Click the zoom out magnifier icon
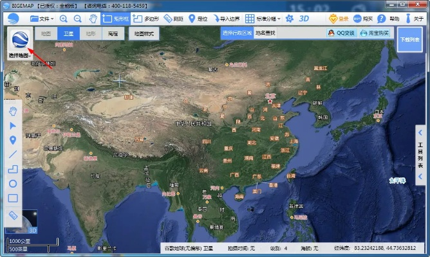The image size is (430, 257). point(77,19)
